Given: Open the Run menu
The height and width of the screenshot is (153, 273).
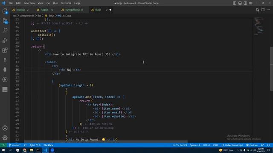Looking at the screenshot, I should (x=55, y=3).
